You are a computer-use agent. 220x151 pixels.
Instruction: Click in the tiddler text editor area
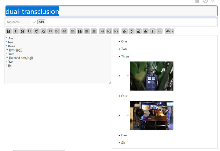pyautogui.click(x=58, y=60)
